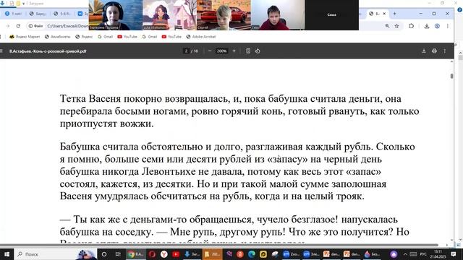This screenshot has width=463, height=260.
Task: Open the first YouTube bookmark
Action: click(127, 37)
